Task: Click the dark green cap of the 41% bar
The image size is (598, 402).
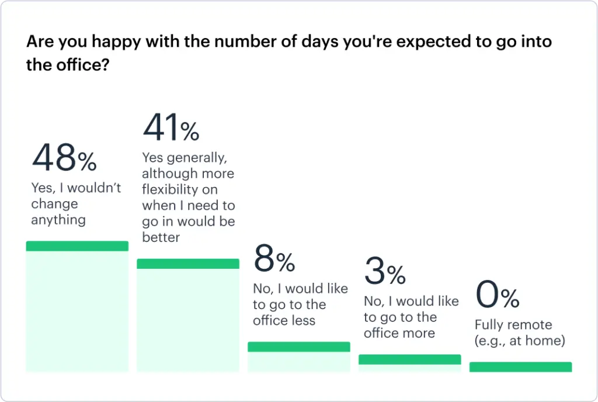Action: pos(188,264)
